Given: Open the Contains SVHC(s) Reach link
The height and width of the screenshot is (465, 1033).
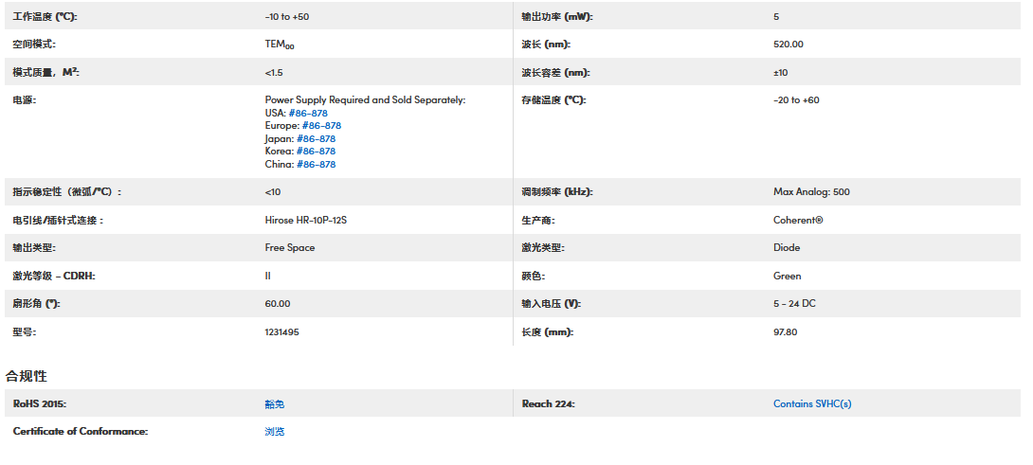Looking at the screenshot, I should tap(812, 403).
